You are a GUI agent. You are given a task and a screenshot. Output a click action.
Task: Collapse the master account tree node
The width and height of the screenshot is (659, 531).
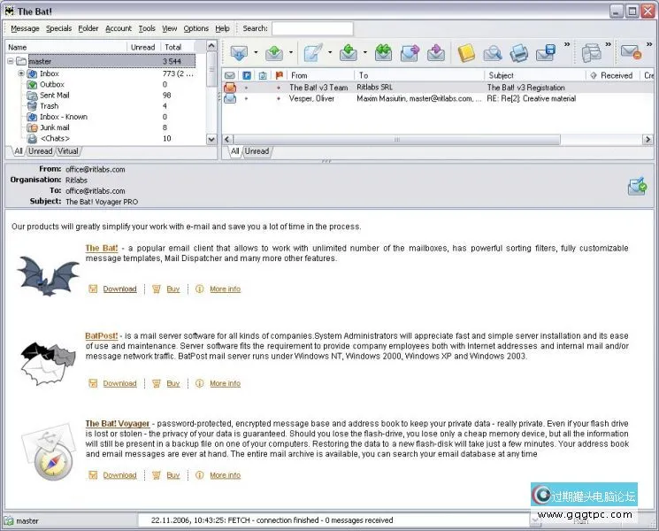click(10, 61)
